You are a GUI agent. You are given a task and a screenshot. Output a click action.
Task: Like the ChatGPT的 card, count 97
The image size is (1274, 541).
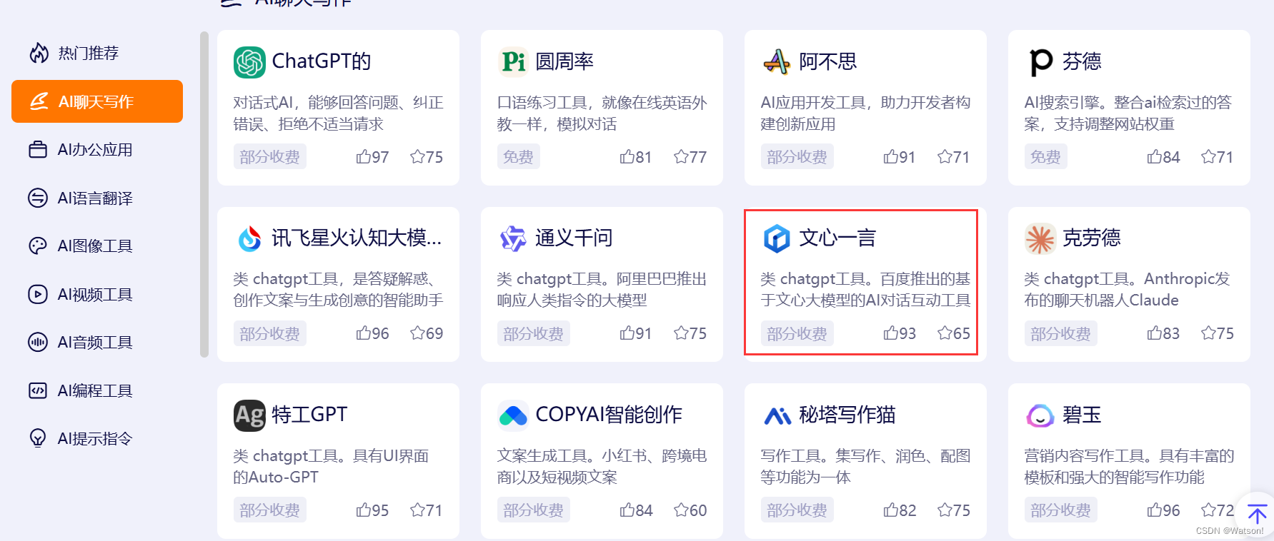click(372, 157)
